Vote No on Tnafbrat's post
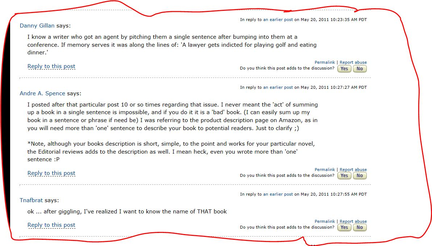The width and height of the screenshot is (432, 246). click(360, 227)
